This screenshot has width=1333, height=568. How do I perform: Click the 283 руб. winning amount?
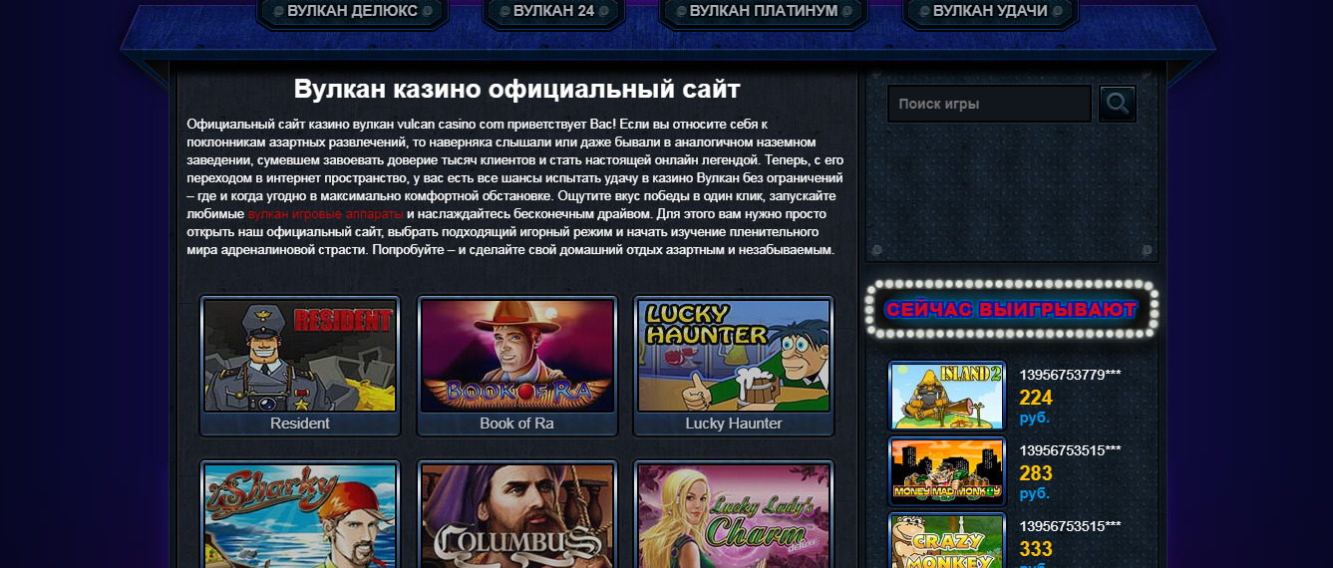1036,482
